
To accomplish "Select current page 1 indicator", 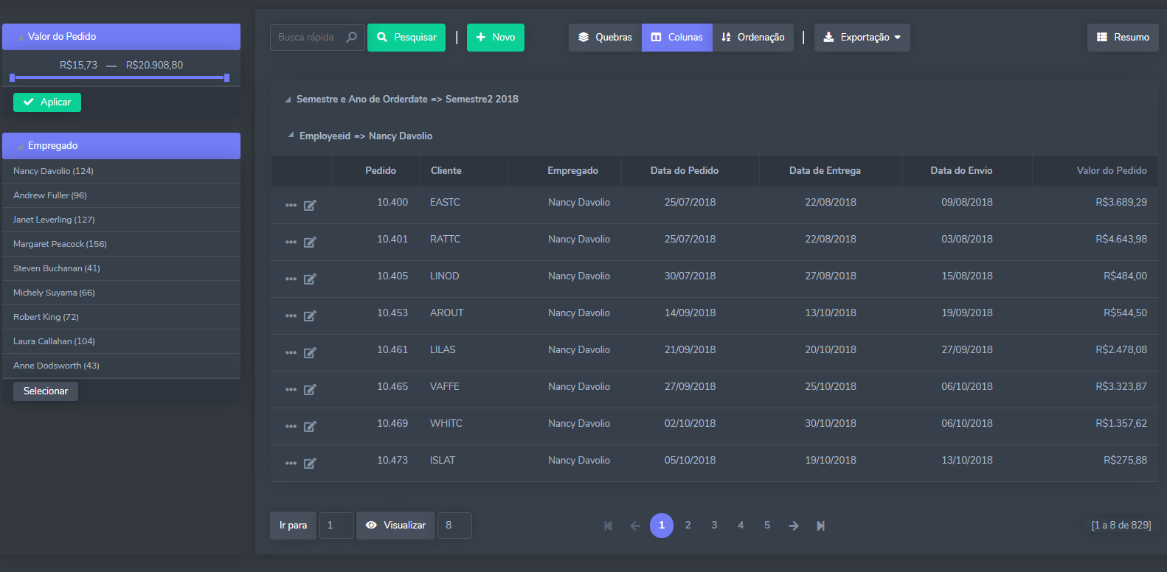I will [x=662, y=526].
